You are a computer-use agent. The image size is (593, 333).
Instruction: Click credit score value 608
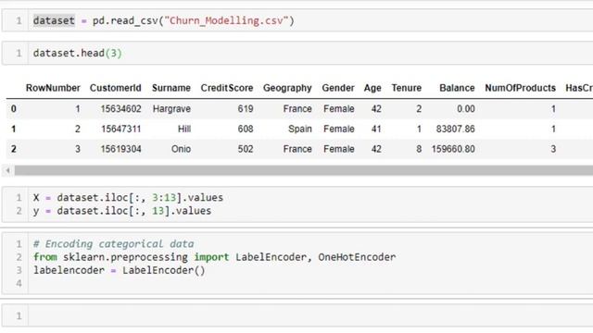point(246,129)
